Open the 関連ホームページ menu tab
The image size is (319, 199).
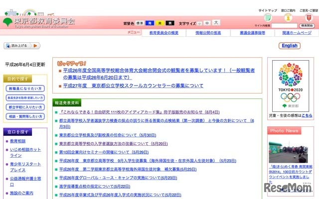[297, 33]
